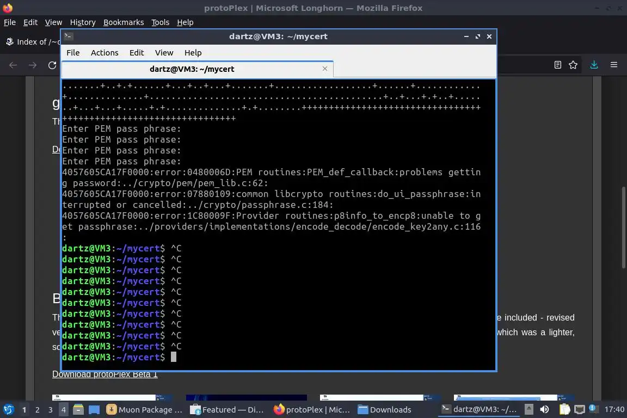Open Firefox View menu
This screenshot has height=418, width=627.
coord(53,22)
